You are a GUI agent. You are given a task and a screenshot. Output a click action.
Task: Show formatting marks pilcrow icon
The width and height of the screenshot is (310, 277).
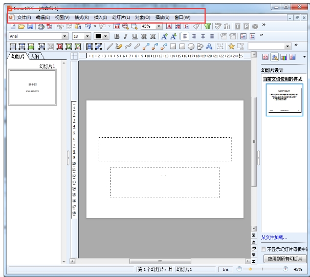click(x=208, y=26)
